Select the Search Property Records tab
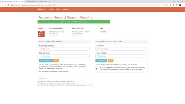185x104 pixels. 12,2
